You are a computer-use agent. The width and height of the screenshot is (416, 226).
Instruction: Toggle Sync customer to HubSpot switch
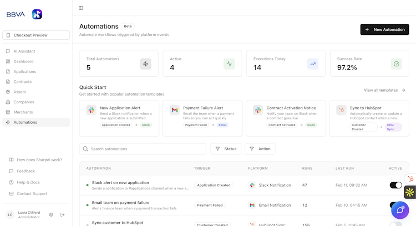[395, 224]
